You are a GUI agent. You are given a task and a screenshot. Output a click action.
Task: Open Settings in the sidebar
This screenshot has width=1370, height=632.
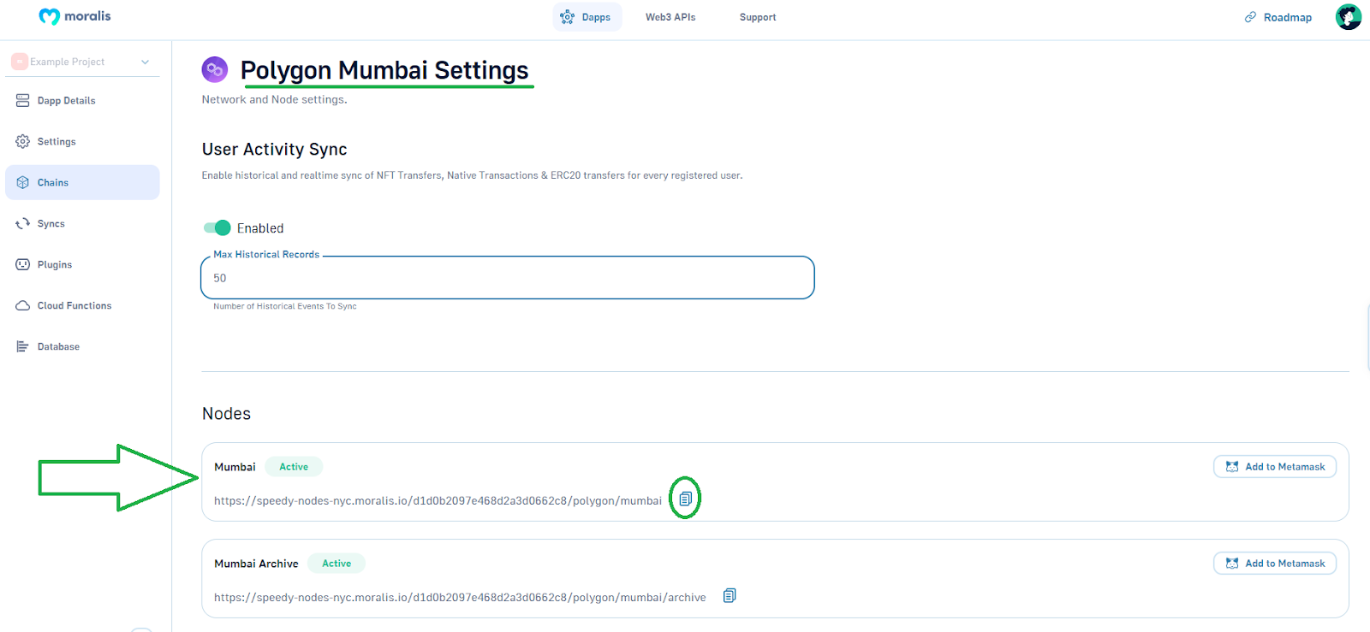pyautogui.click(x=82, y=142)
